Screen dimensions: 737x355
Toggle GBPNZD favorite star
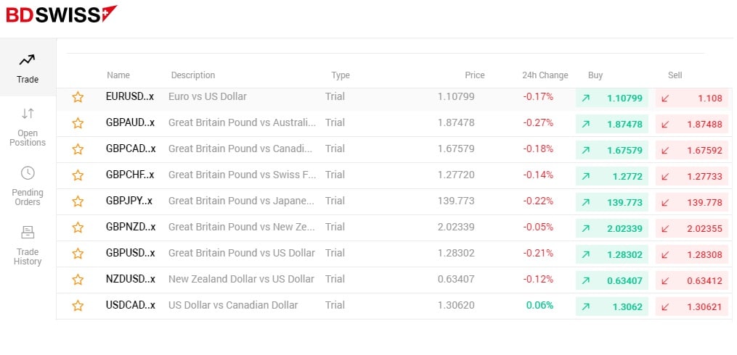pyautogui.click(x=78, y=227)
